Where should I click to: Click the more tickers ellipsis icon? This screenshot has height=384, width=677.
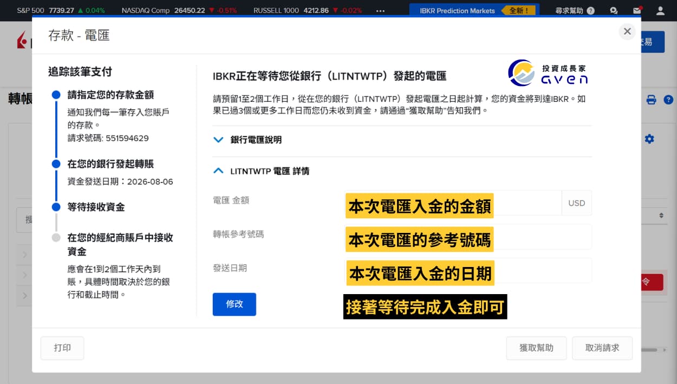click(x=380, y=10)
